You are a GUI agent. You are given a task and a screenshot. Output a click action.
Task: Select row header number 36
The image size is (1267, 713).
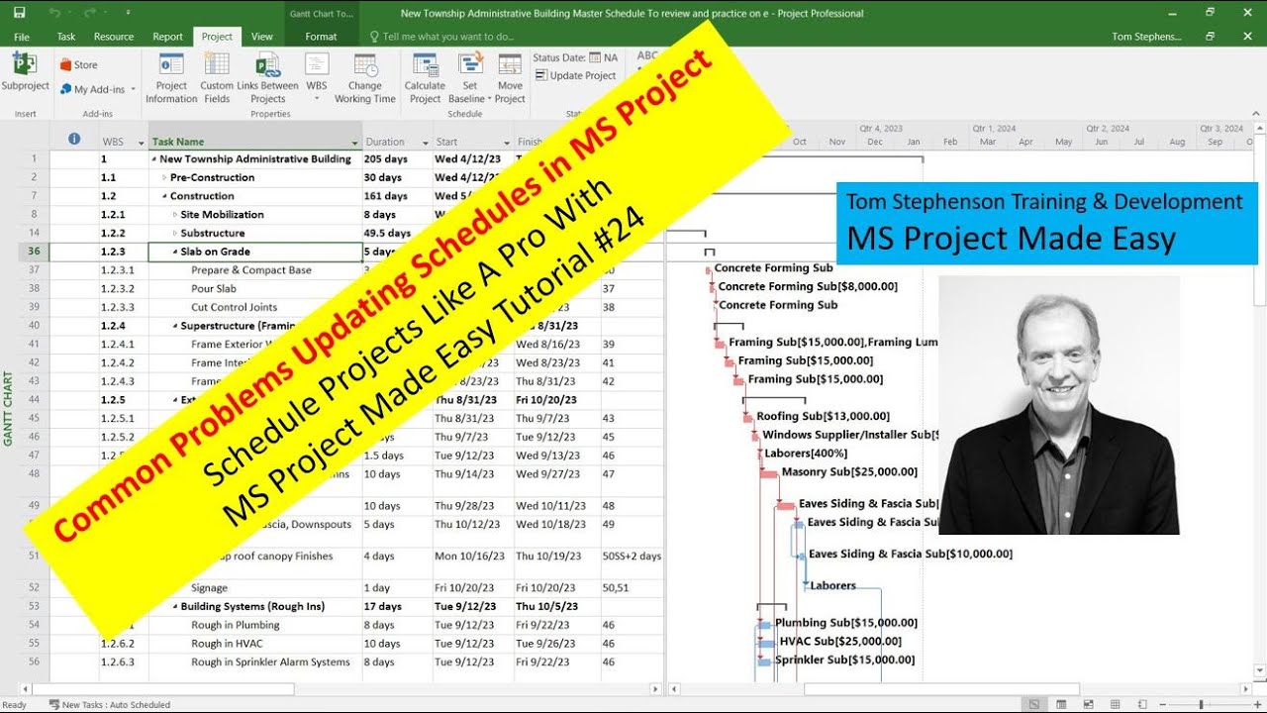click(x=33, y=252)
